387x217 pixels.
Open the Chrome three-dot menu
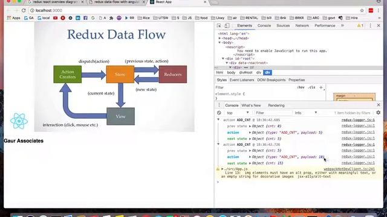click(x=379, y=10)
